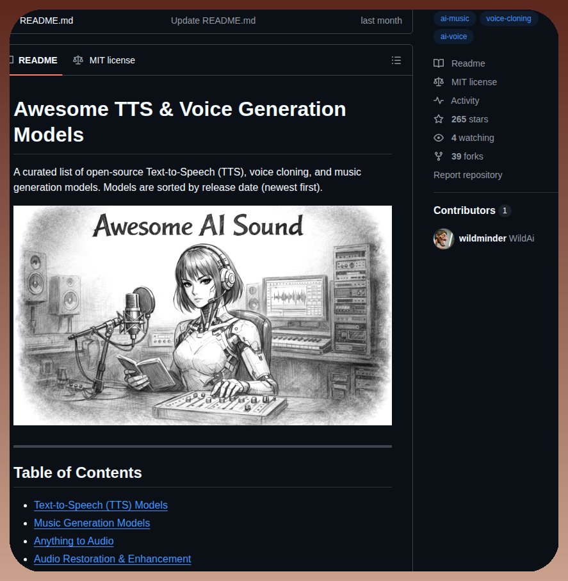Click the curated list description paragraph
The image size is (568, 581).
[187, 180]
